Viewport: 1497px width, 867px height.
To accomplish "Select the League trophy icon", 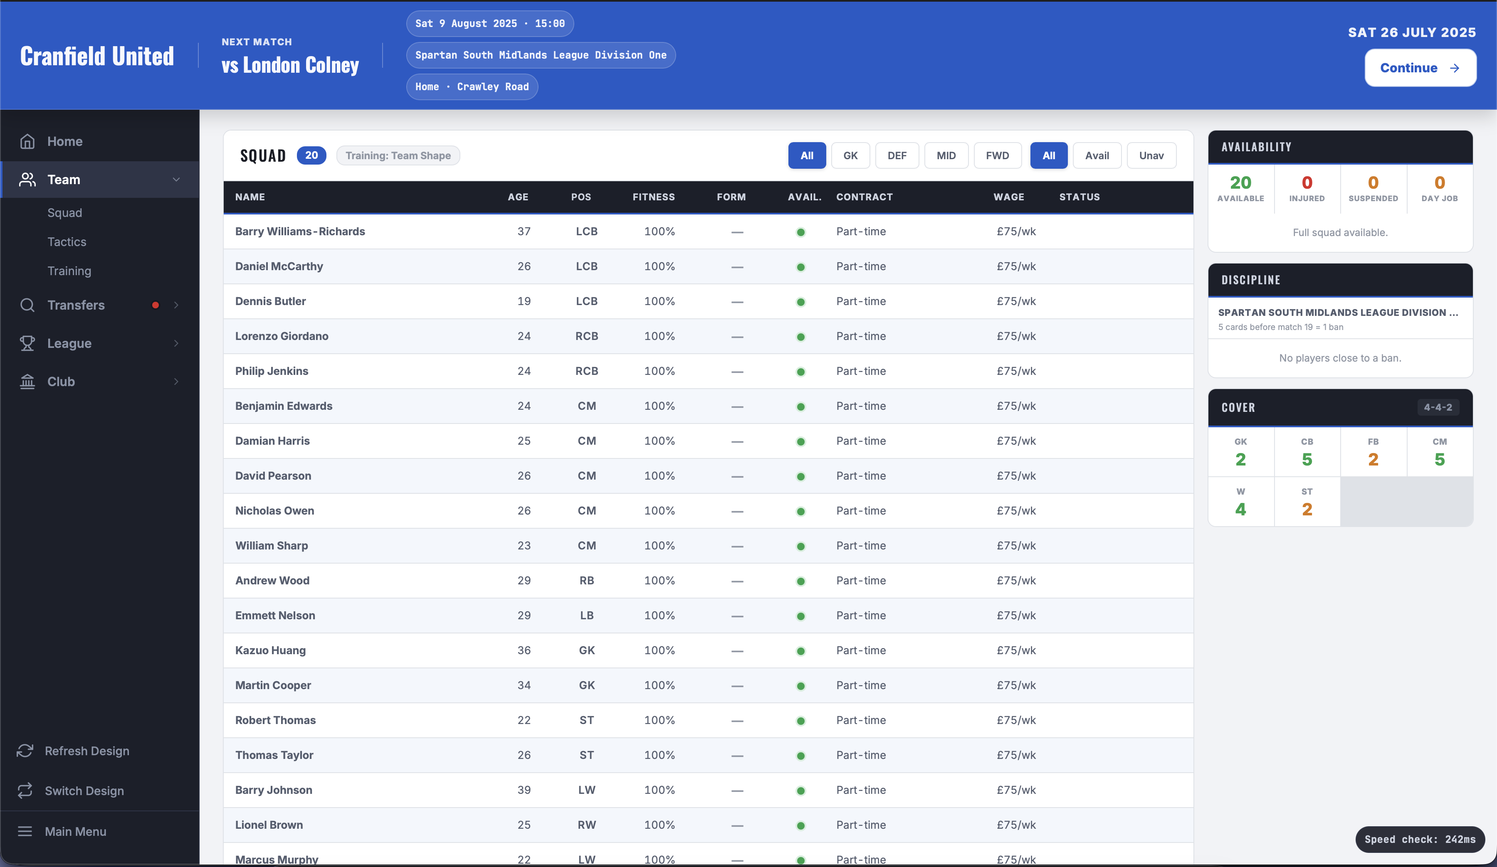I will pyautogui.click(x=28, y=343).
